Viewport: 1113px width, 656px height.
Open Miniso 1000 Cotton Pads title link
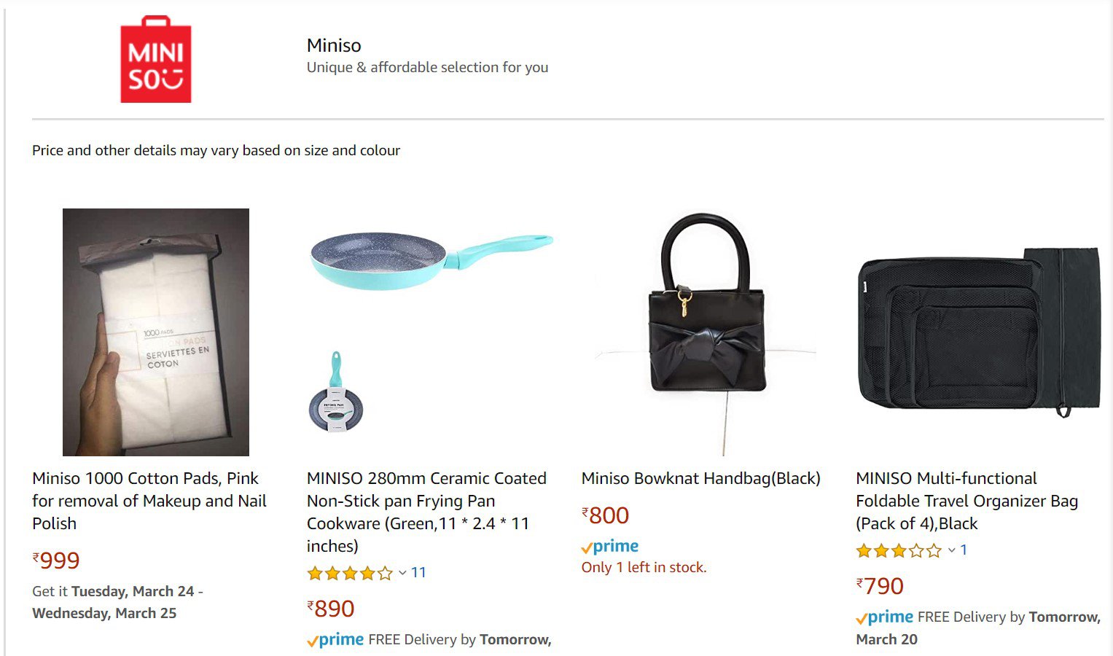[x=149, y=501]
